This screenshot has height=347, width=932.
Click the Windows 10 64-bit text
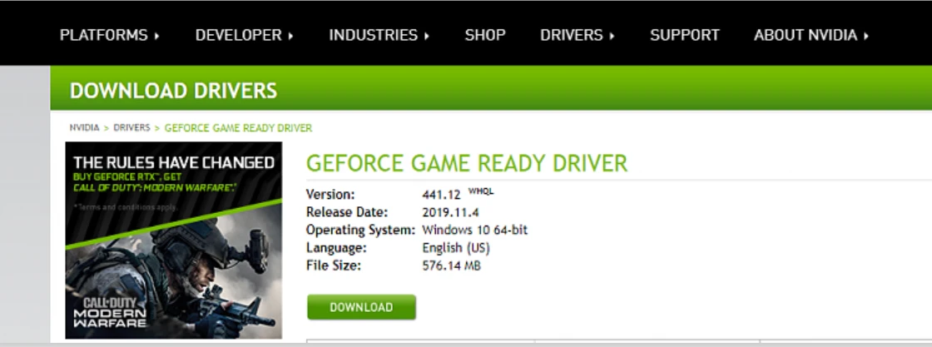coord(475,230)
